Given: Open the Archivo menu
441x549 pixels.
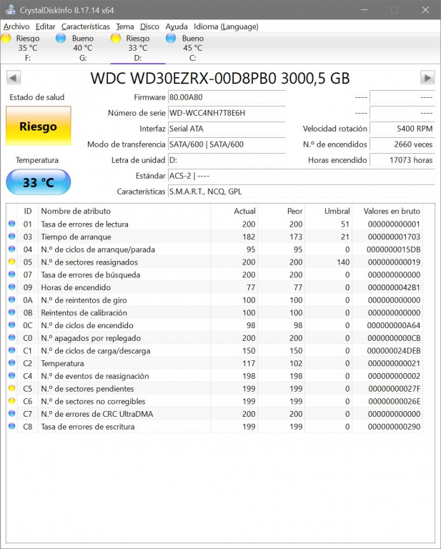Looking at the screenshot, I should click(x=16, y=26).
